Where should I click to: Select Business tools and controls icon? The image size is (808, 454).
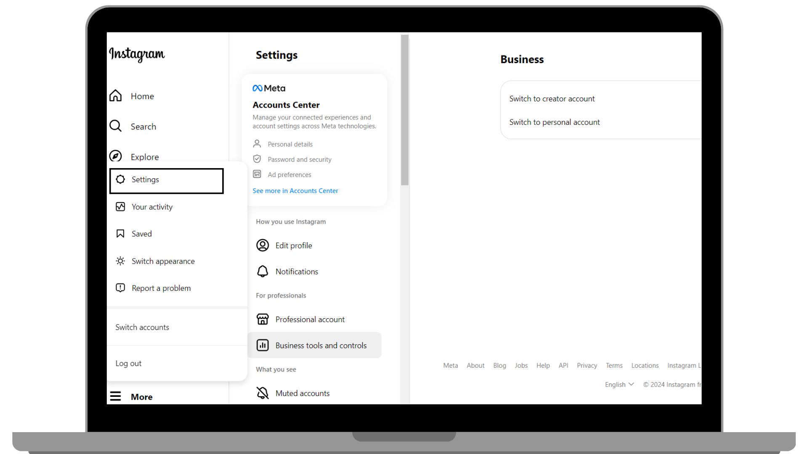[x=263, y=345]
